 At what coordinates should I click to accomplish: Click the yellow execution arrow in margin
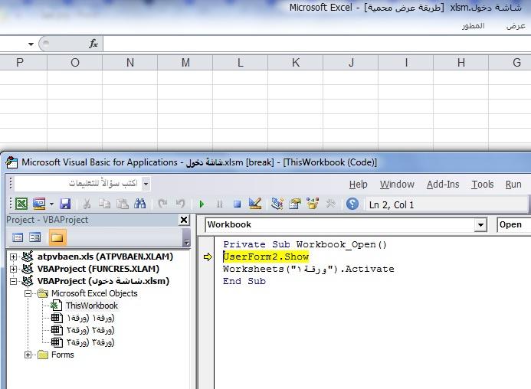[x=208, y=257]
